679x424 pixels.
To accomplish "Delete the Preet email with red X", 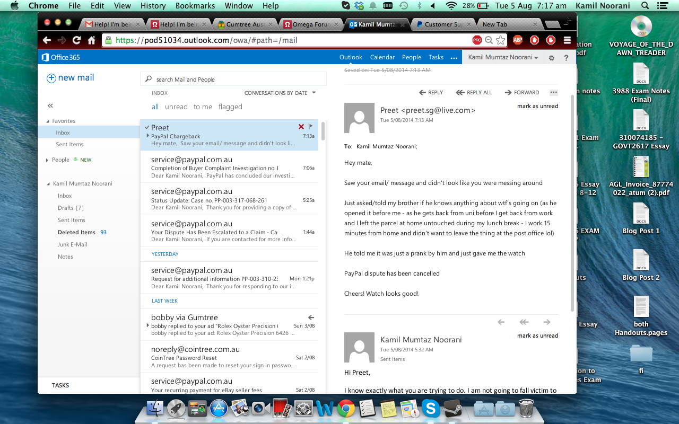I will click(x=301, y=127).
